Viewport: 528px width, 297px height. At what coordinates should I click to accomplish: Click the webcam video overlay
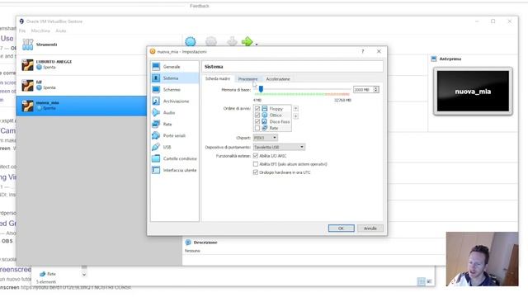(x=482, y=259)
